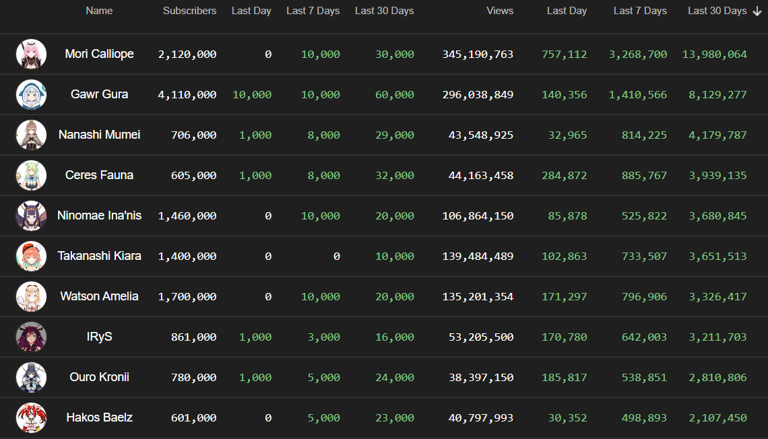The width and height of the screenshot is (768, 439).
Task: Open Nanashi Mumei's avatar thumbnail
Action: click(x=32, y=135)
